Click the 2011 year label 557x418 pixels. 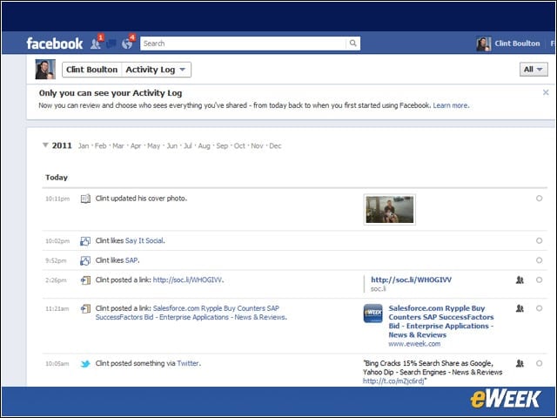[62, 145]
